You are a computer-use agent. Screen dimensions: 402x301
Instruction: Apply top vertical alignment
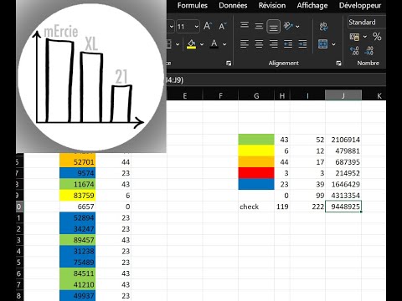coord(245,26)
